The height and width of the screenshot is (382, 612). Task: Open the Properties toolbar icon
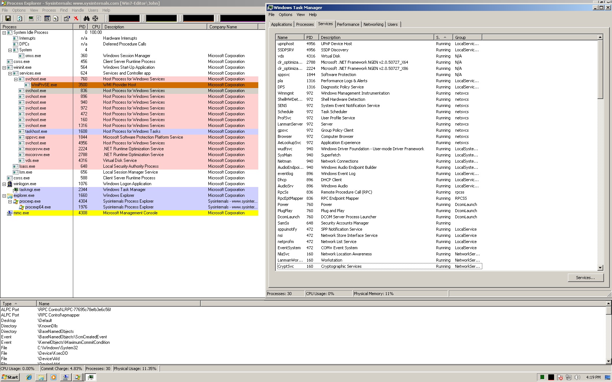click(67, 19)
